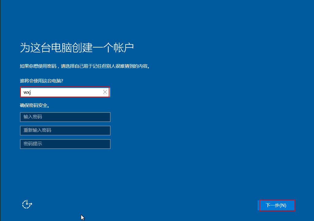Click the 谁将会使用这台电脑? label
Image resolution: width=314 pixels, height=221 pixels.
pyautogui.click(x=44, y=81)
